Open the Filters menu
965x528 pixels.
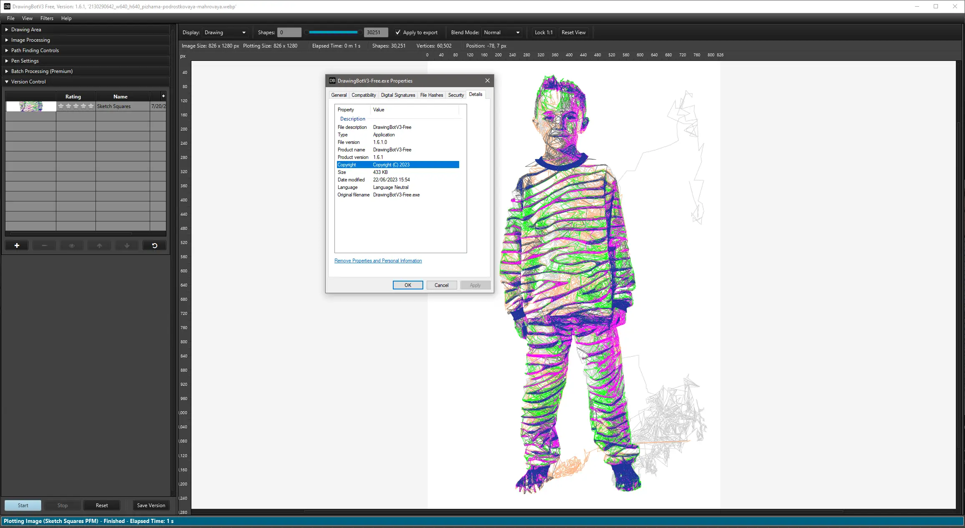pos(47,18)
